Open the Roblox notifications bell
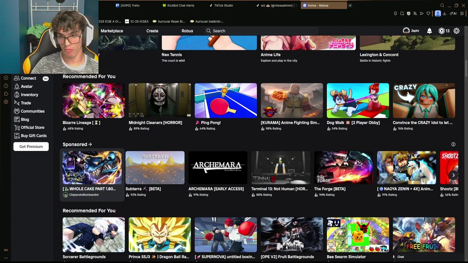 (429, 31)
